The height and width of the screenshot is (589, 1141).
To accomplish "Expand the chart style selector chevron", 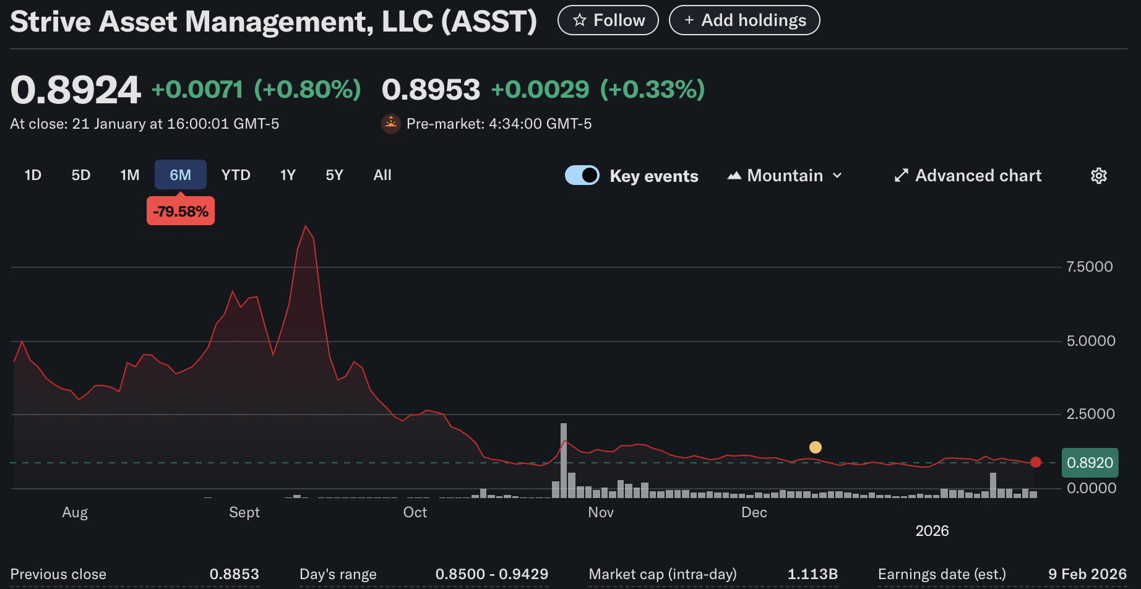I will coord(837,176).
